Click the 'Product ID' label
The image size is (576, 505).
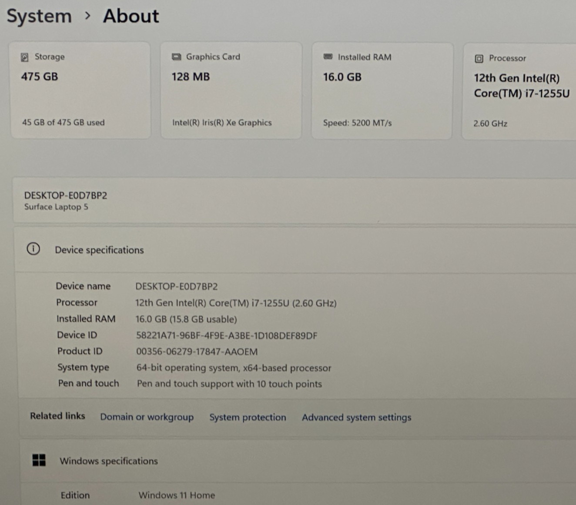pos(80,351)
